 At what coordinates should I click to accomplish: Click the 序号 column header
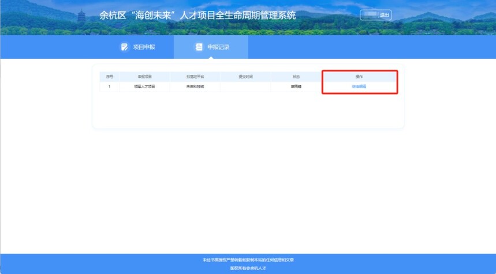click(x=110, y=77)
